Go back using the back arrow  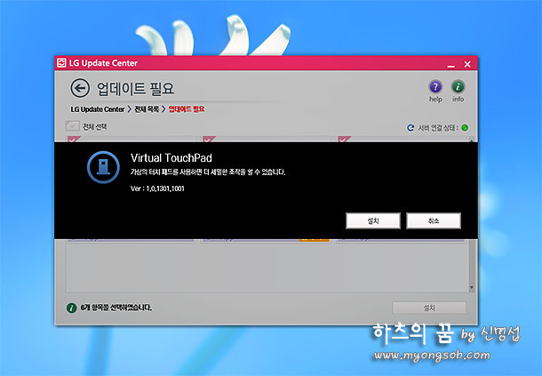80,88
